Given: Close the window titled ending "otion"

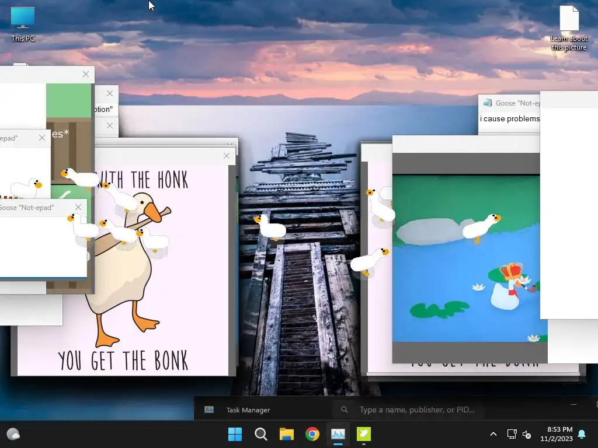Looking at the screenshot, I should tap(110, 93).
